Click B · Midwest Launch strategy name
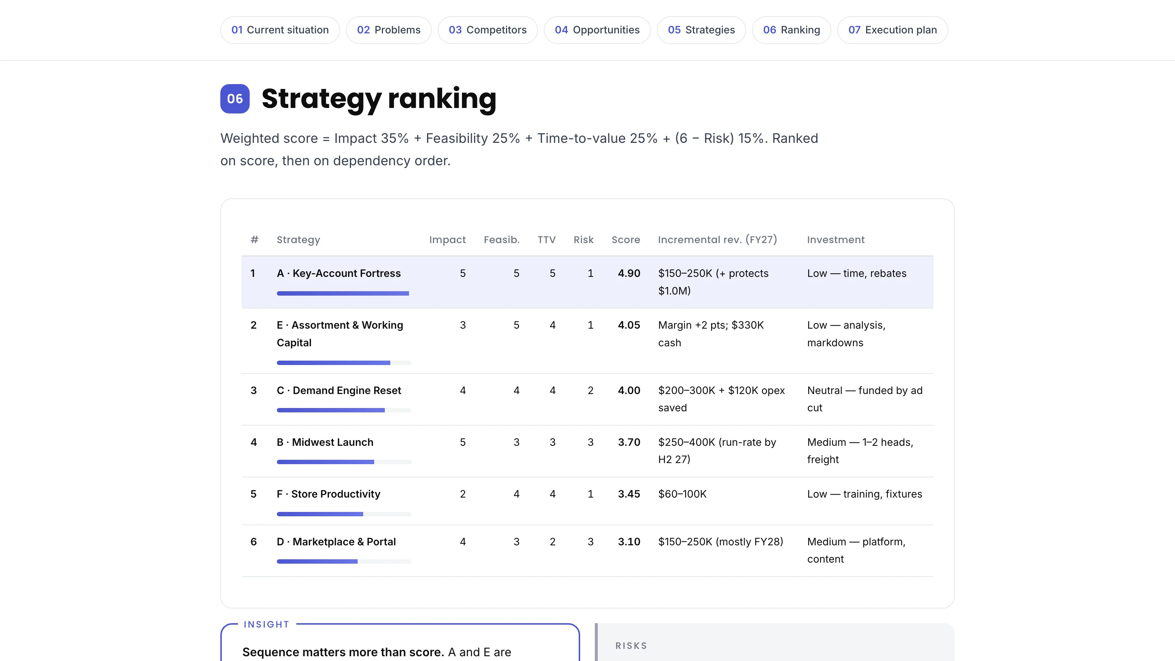Image resolution: width=1175 pixels, height=661 pixels. 325,442
